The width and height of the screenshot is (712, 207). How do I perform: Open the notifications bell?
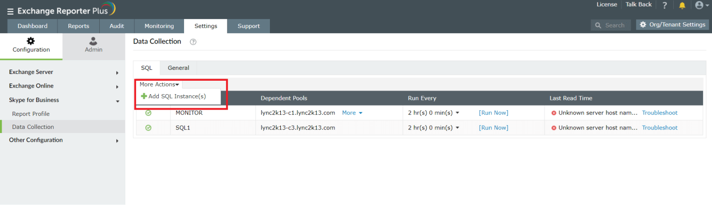pos(682,5)
